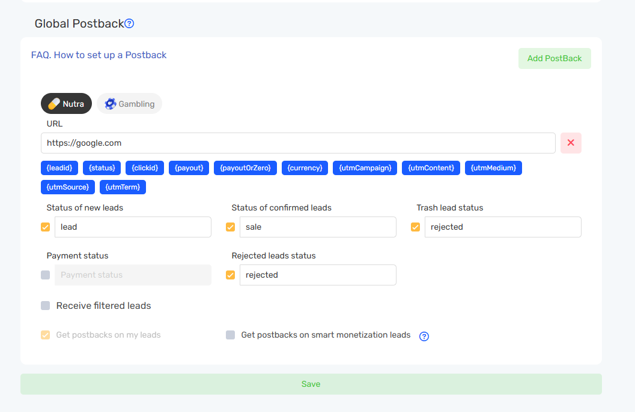
Task: Uncheck the Status of new leads checkbox
Action: pyautogui.click(x=45, y=227)
